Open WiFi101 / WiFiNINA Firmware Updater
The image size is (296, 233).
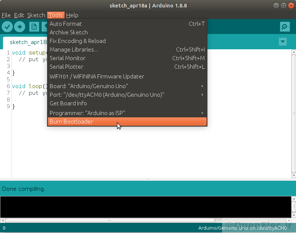(x=127, y=77)
